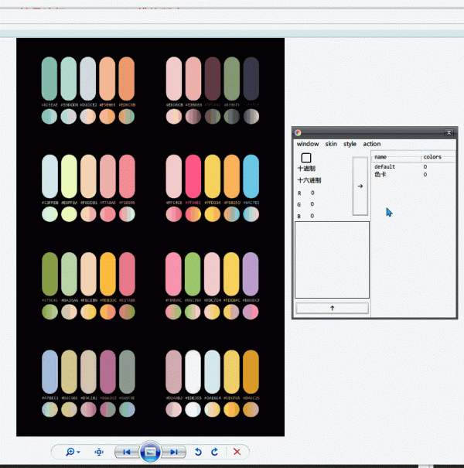Advance to the next image
Screen dimensions: 464x468
pyautogui.click(x=176, y=452)
